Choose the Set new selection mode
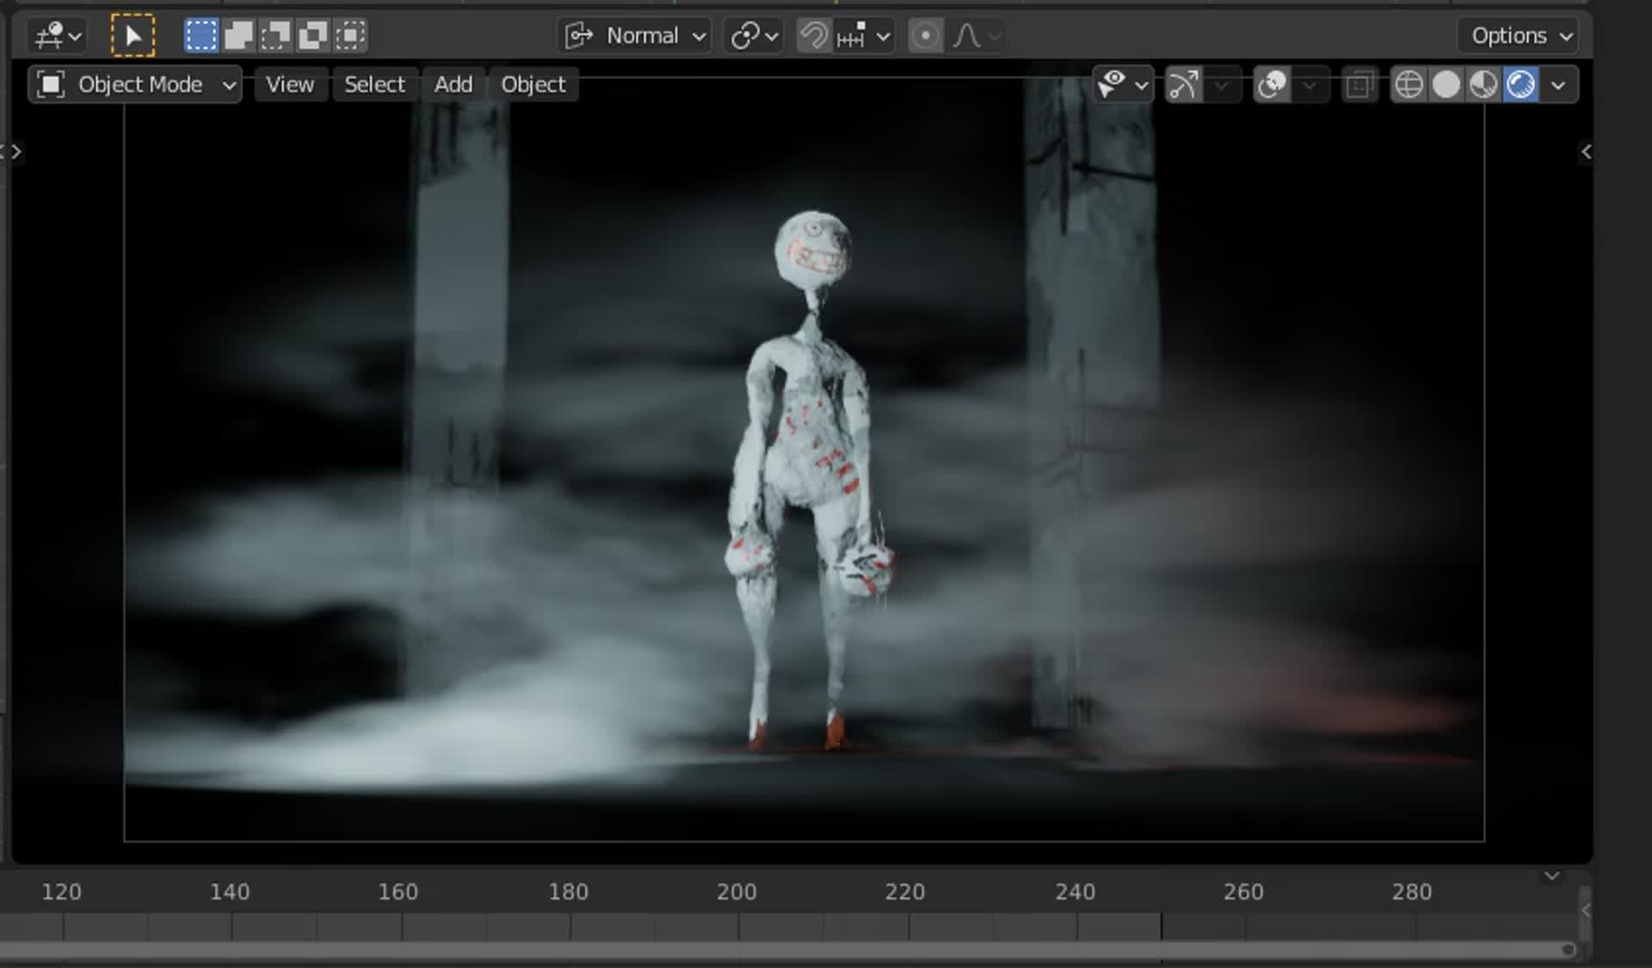Image resolution: width=1652 pixels, height=968 pixels. point(201,35)
